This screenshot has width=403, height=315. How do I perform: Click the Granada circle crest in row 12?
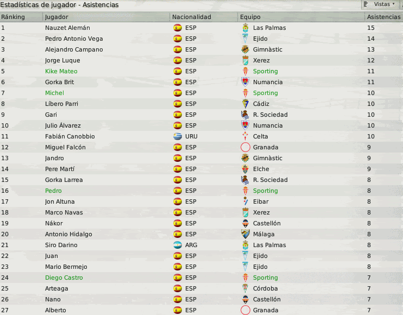pyautogui.click(x=245, y=147)
